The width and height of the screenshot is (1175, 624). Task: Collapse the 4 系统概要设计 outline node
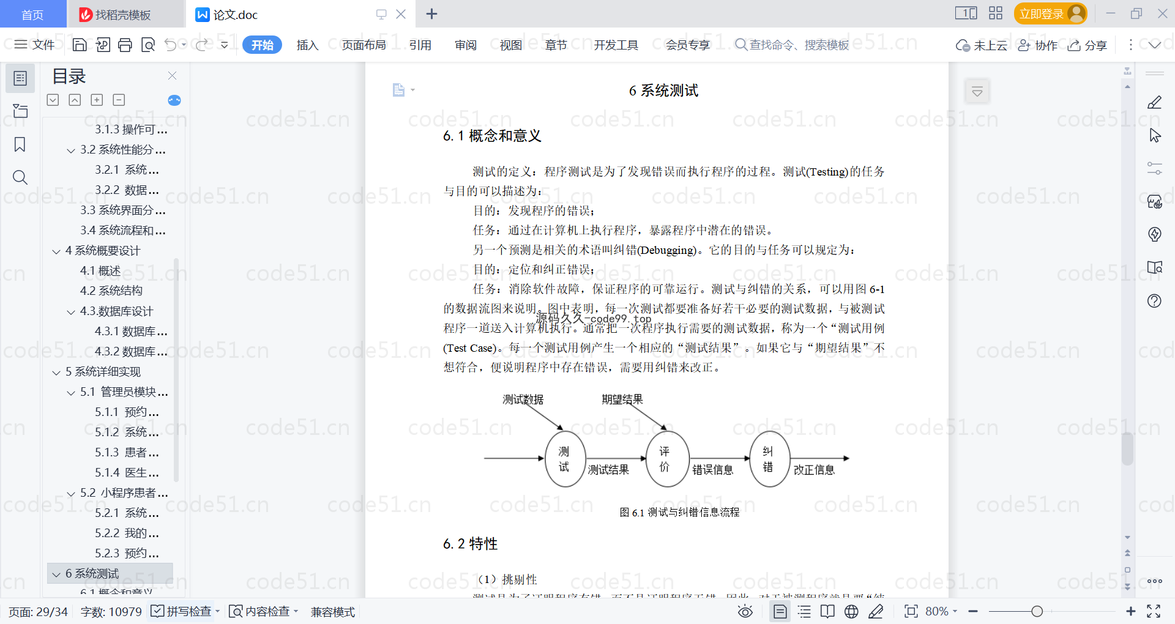56,251
